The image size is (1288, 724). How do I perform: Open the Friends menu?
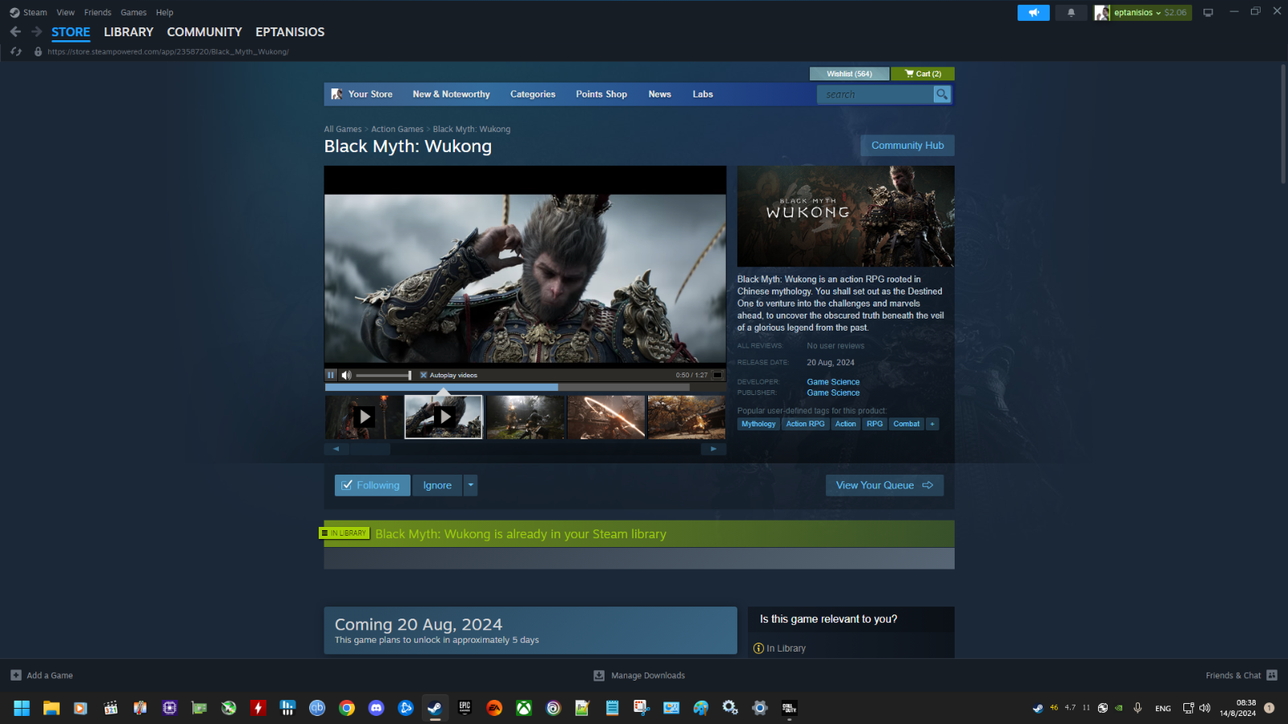pos(97,12)
